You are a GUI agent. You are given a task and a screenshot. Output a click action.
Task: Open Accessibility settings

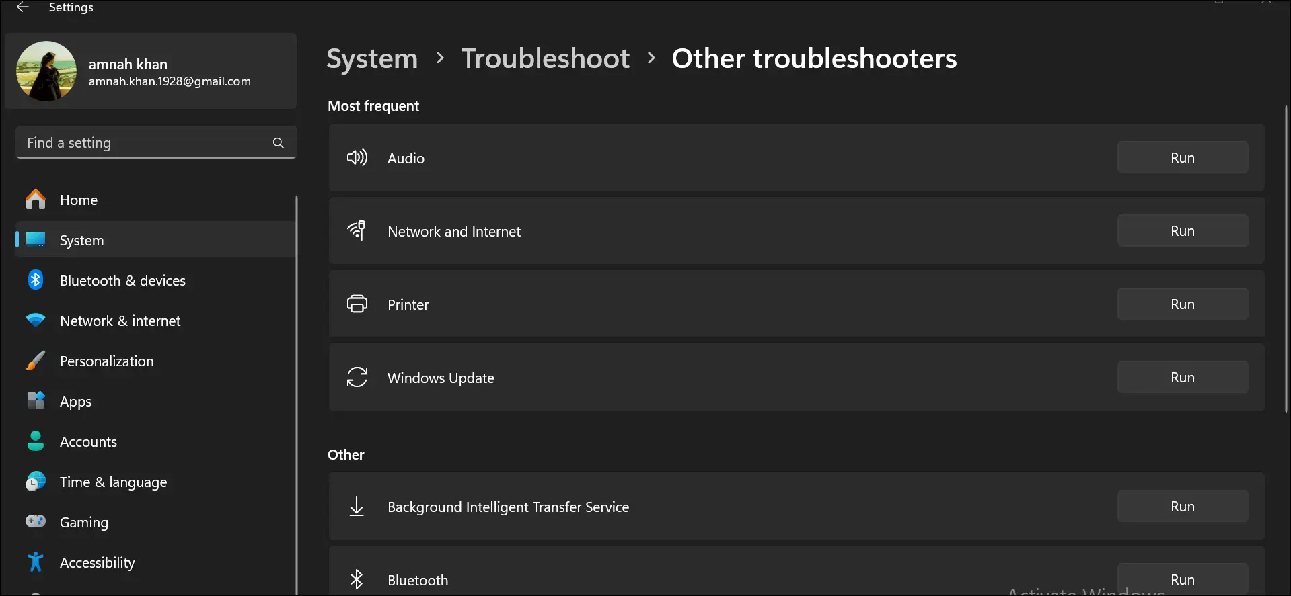155,562
